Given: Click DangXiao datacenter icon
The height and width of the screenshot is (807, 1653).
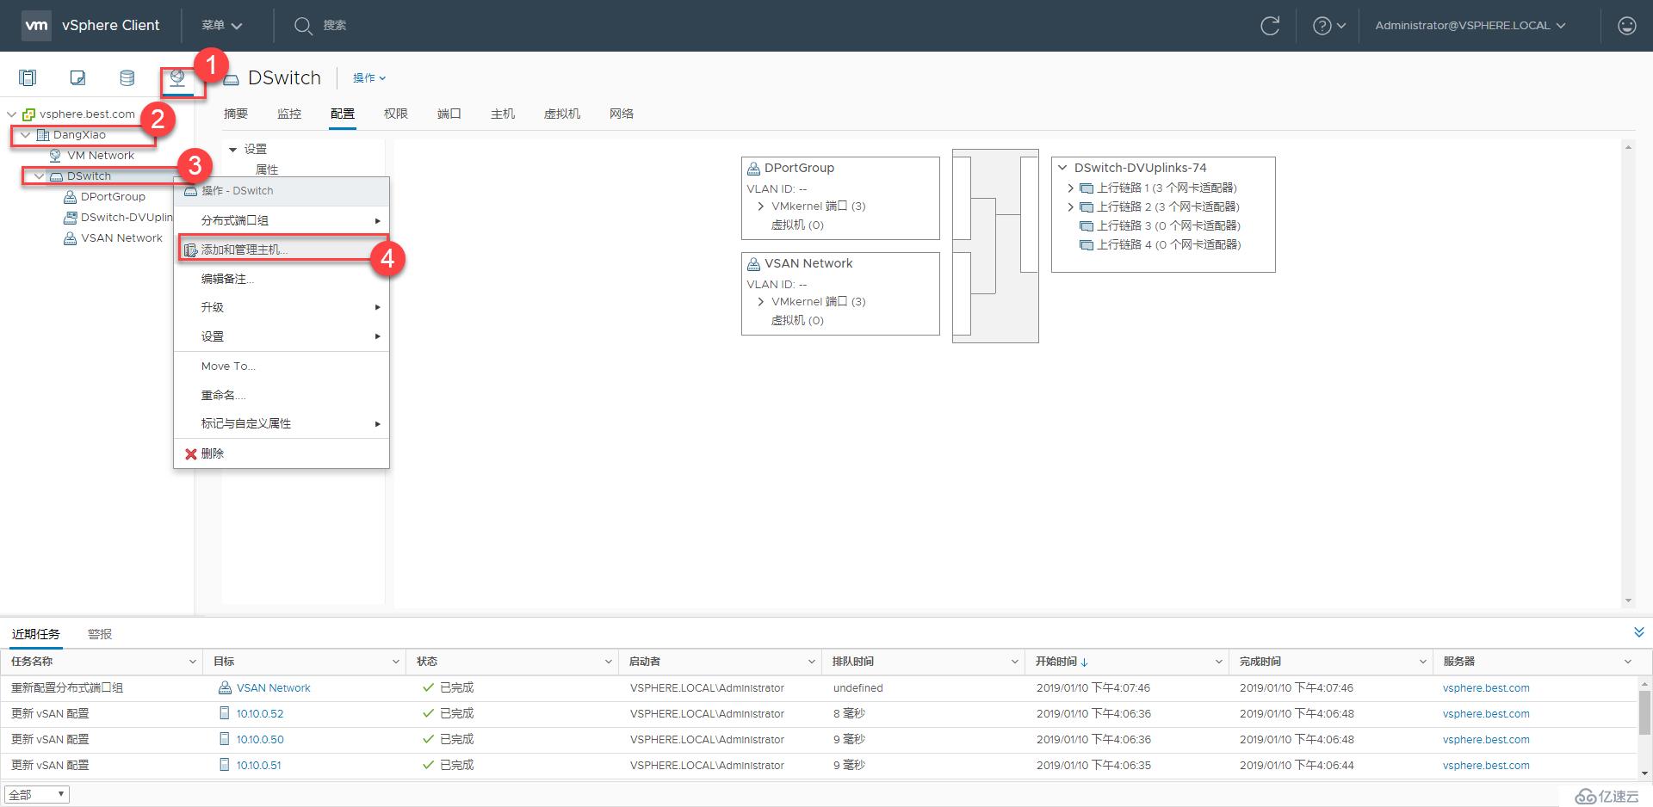Looking at the screenshot, I should click(42, 135).
